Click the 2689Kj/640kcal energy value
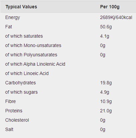This screenshot has width=136, height=138. (116, 18)
